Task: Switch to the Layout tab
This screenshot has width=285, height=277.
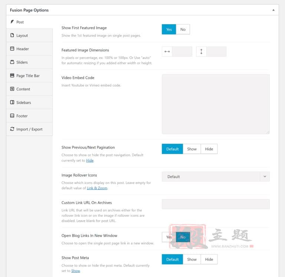Action: pyautogui.click(x=29, y=35)
